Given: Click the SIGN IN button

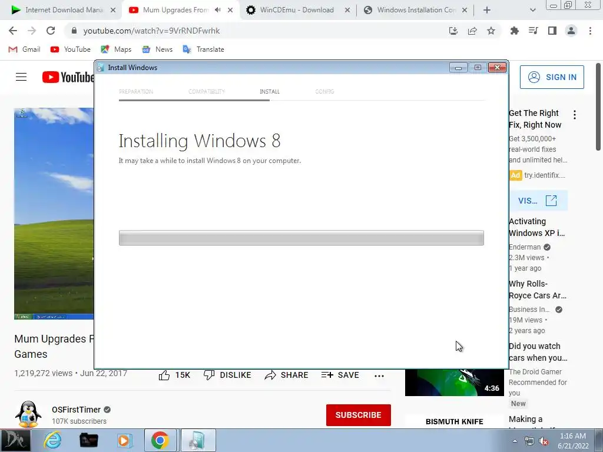Looking at the screenshot, I should pyautogui.click(x=552, y=77).
